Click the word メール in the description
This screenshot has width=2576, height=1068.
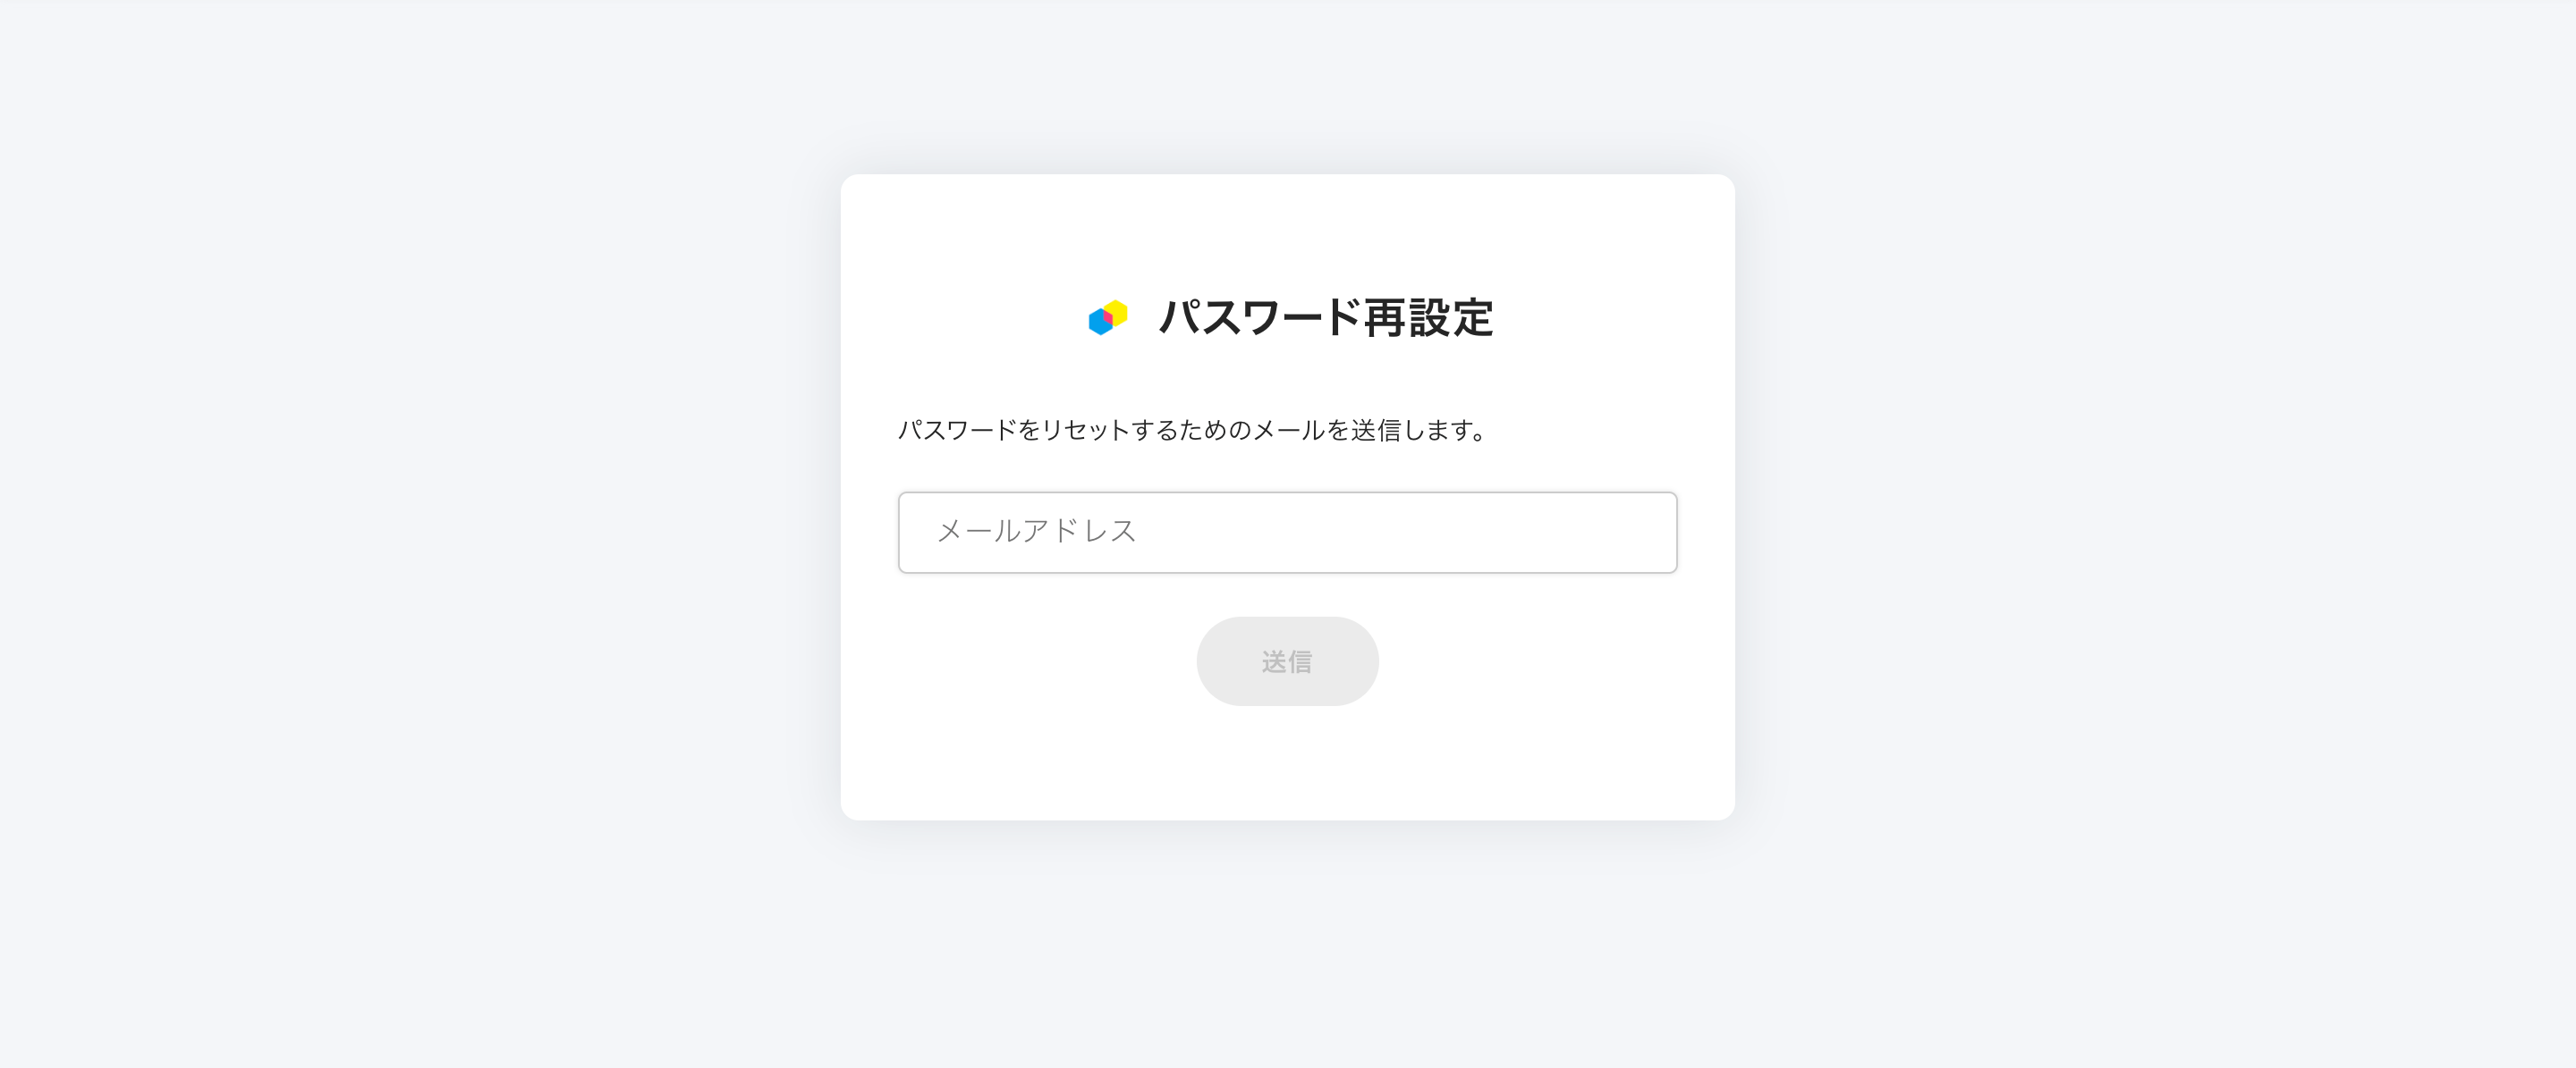(x=1288, y=431)
